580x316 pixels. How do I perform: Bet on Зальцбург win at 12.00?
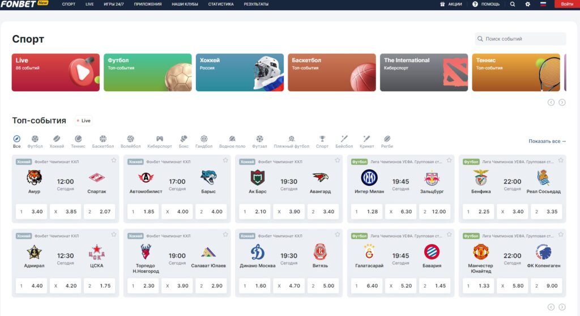[x=434, y=212]
